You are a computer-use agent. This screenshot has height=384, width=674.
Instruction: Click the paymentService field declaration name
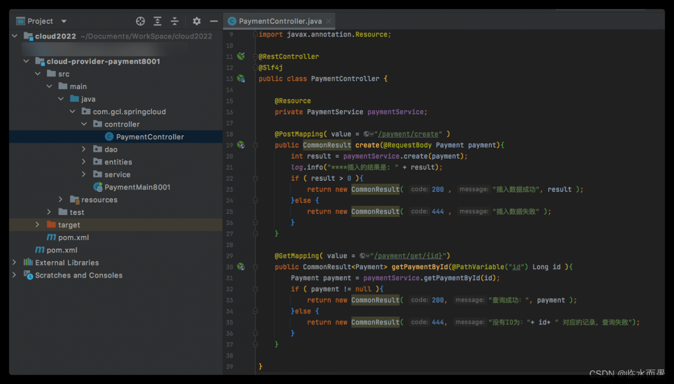point(395,112)
